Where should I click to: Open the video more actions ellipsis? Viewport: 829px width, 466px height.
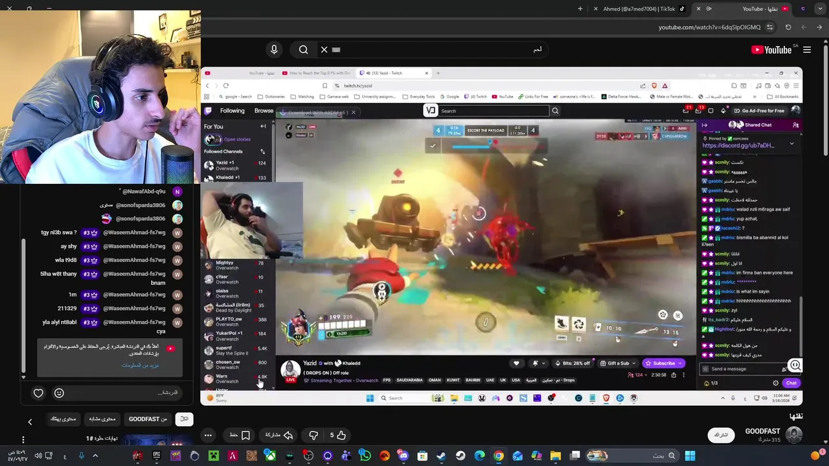(208, 435)
